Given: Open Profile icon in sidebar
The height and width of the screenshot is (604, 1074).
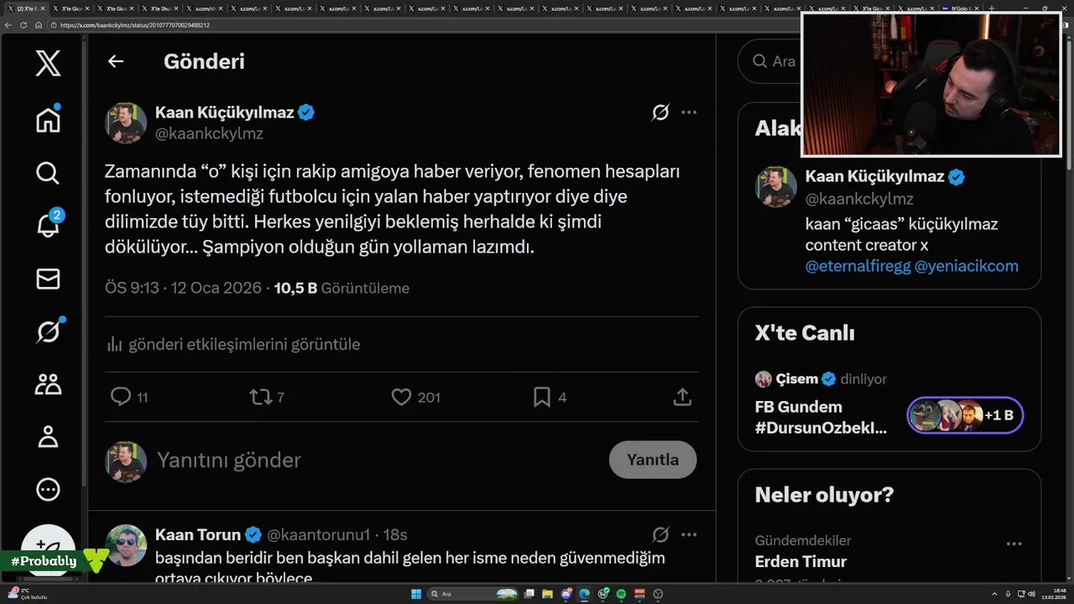Looking at the screenshot, I should coord(48,436).
